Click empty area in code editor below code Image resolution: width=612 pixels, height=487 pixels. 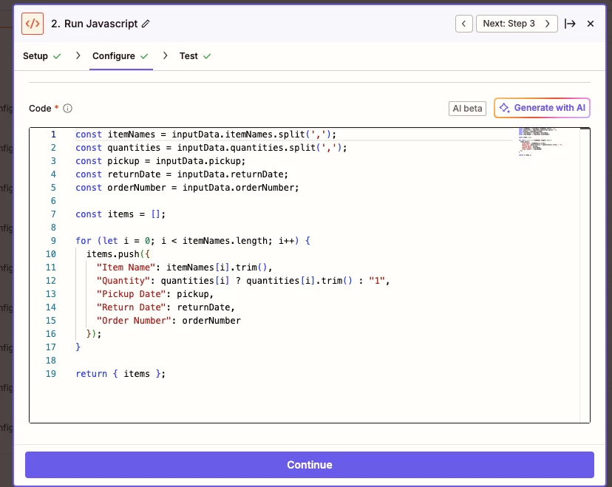click(x=305, y=401)
